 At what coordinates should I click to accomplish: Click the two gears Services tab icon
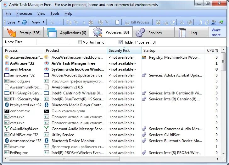[x=140, y=33]
